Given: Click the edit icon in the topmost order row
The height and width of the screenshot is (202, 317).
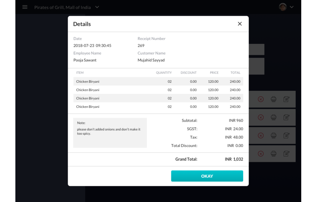Looking at the screenshot, I should (x=286, y=99).
